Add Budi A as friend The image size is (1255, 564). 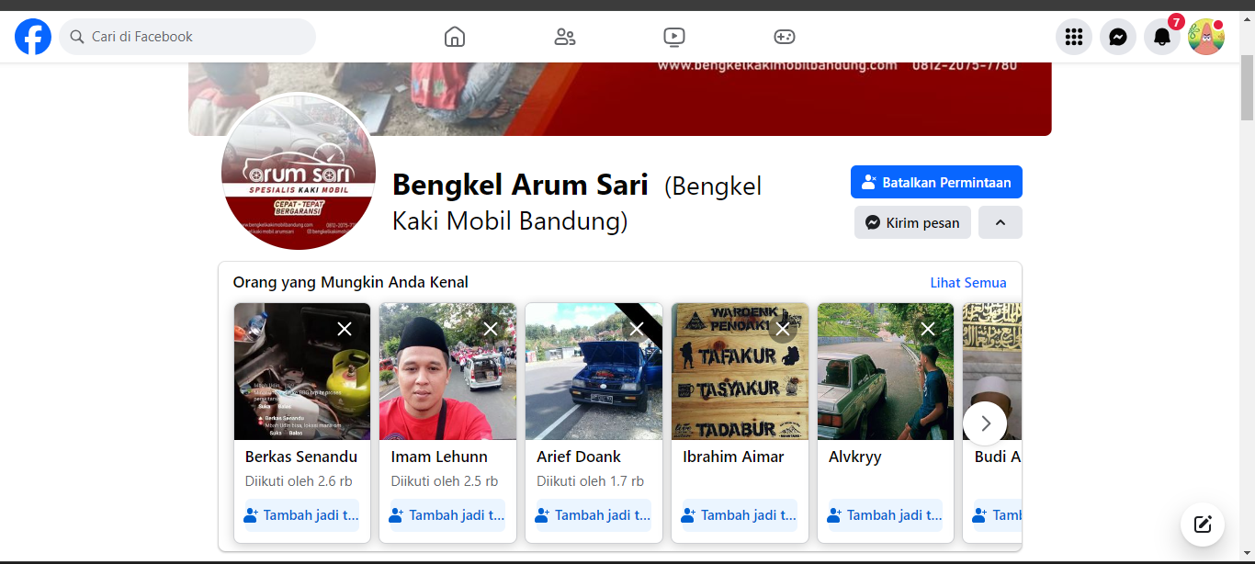point(998,515)
